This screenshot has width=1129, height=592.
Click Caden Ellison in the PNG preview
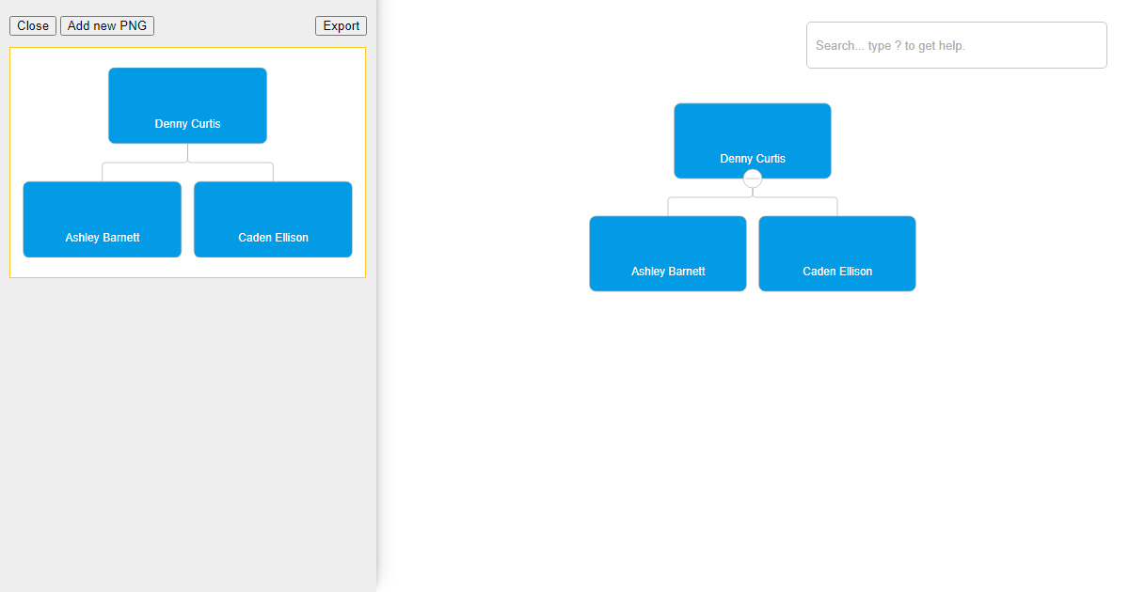click(273, 219)
